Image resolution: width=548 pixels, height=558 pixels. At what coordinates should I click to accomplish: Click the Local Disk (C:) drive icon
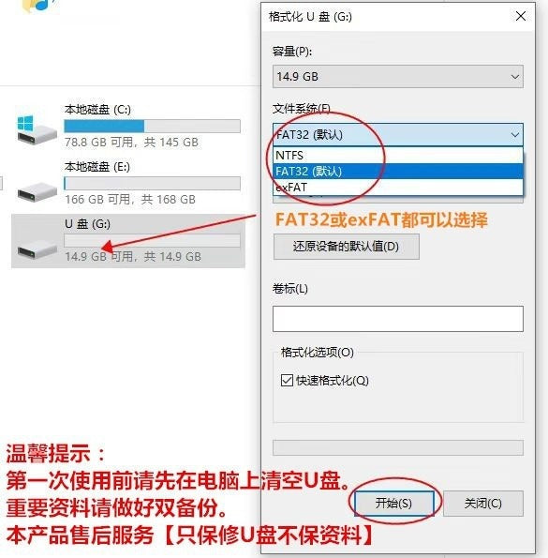[37, 129]
